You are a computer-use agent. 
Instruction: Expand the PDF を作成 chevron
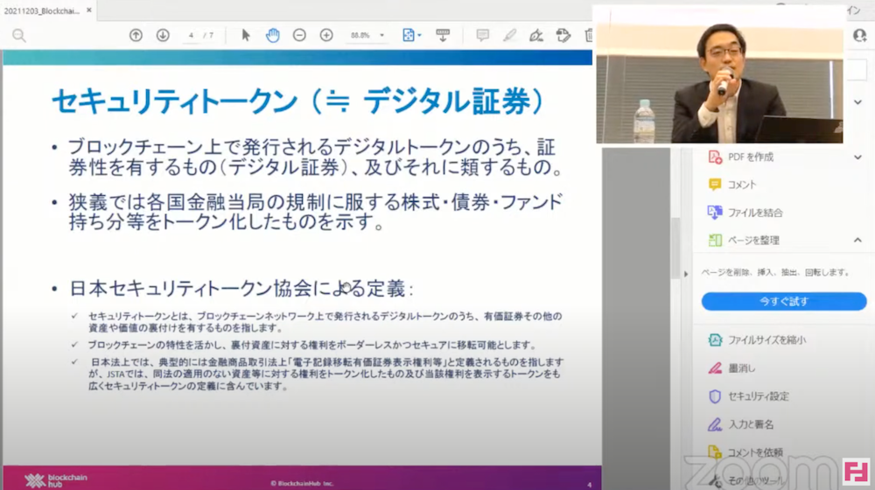pyautogui.click(x=857, y=157)
